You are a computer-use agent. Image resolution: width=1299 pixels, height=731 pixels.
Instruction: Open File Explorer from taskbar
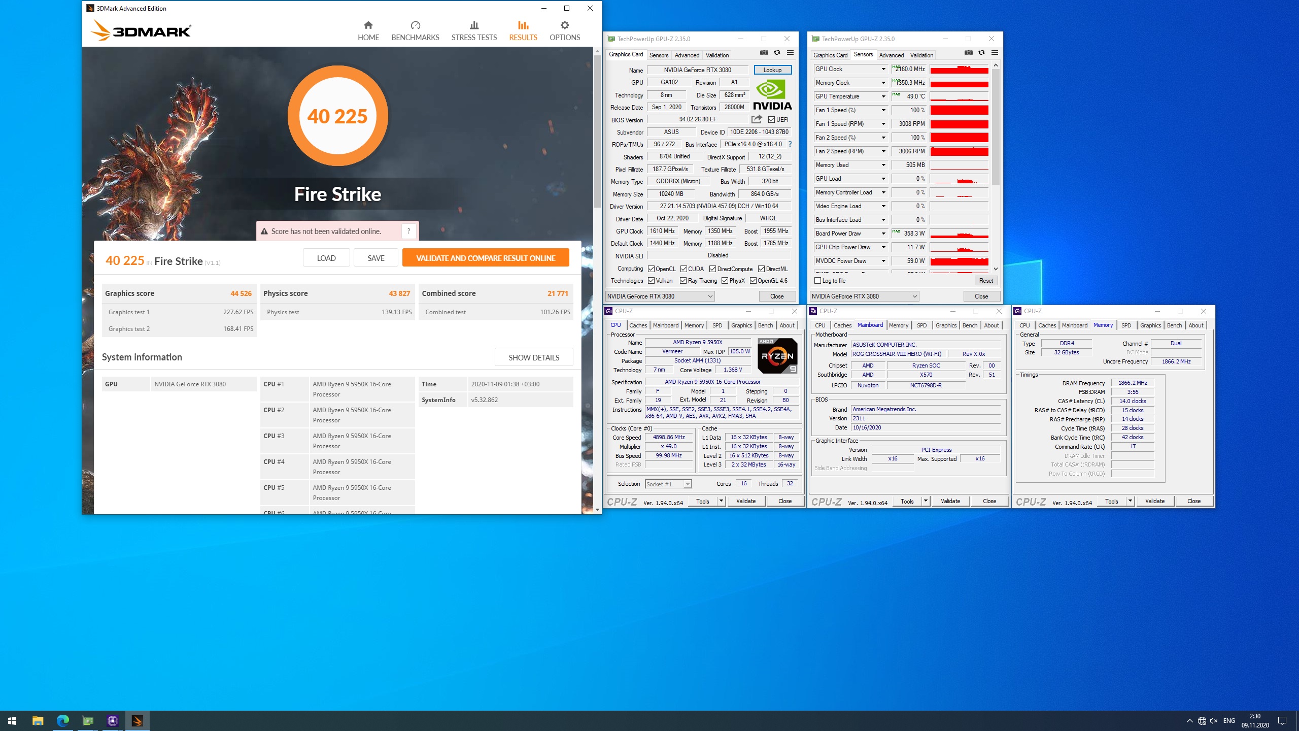point(38,720)
